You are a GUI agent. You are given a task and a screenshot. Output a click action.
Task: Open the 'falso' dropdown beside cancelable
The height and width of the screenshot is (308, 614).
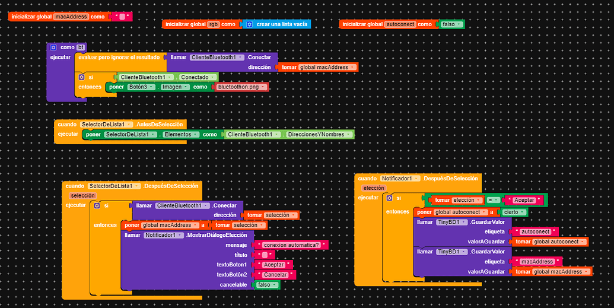click(x=268, y=285)
